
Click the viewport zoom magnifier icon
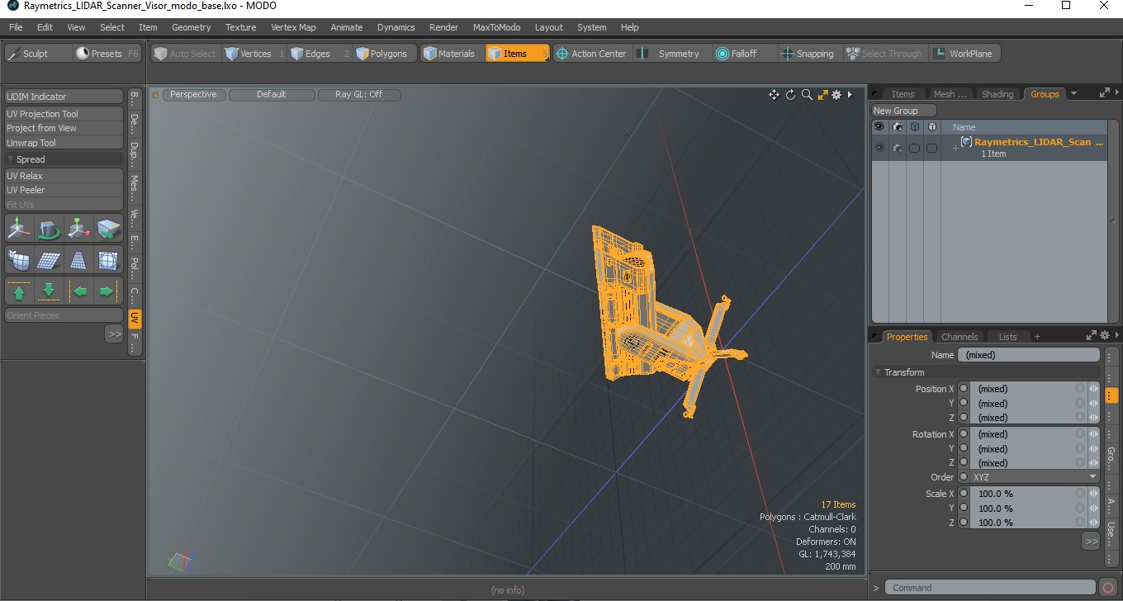[x=807, y=95]
